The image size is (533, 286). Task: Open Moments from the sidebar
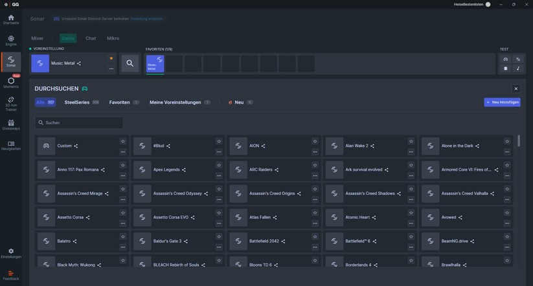[11, 82]
